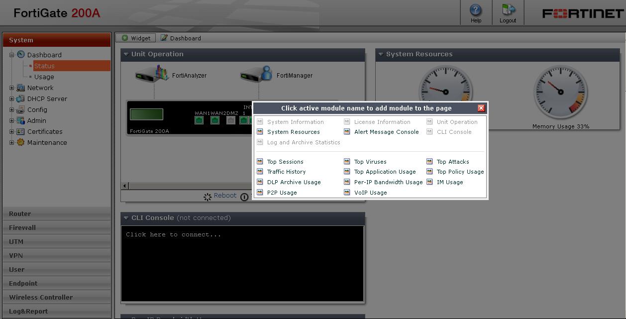Click the VoIP Usage module icon

[347, 193]
